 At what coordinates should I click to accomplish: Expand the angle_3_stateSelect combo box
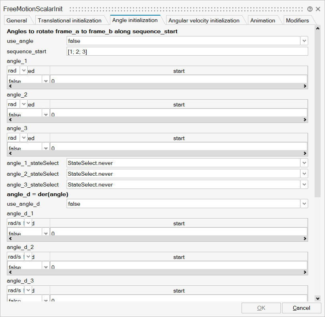[304, 185]
